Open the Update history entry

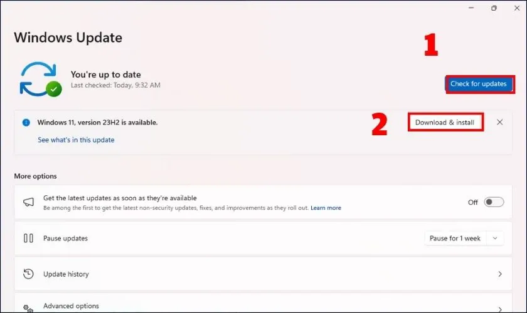[x=66, y=274]
